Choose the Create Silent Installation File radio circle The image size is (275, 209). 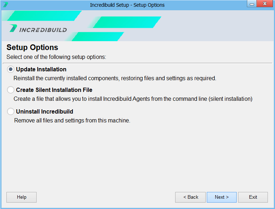coord(11,90)
